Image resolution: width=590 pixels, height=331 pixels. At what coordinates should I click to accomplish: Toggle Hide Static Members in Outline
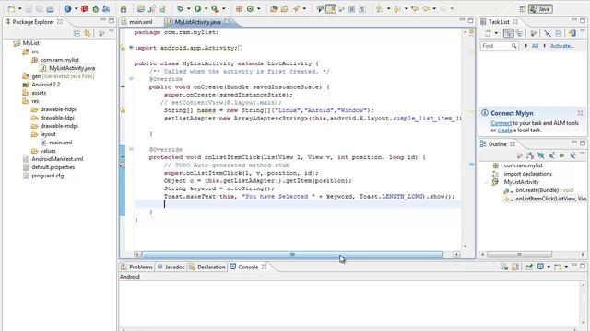[x=551, y=155]
